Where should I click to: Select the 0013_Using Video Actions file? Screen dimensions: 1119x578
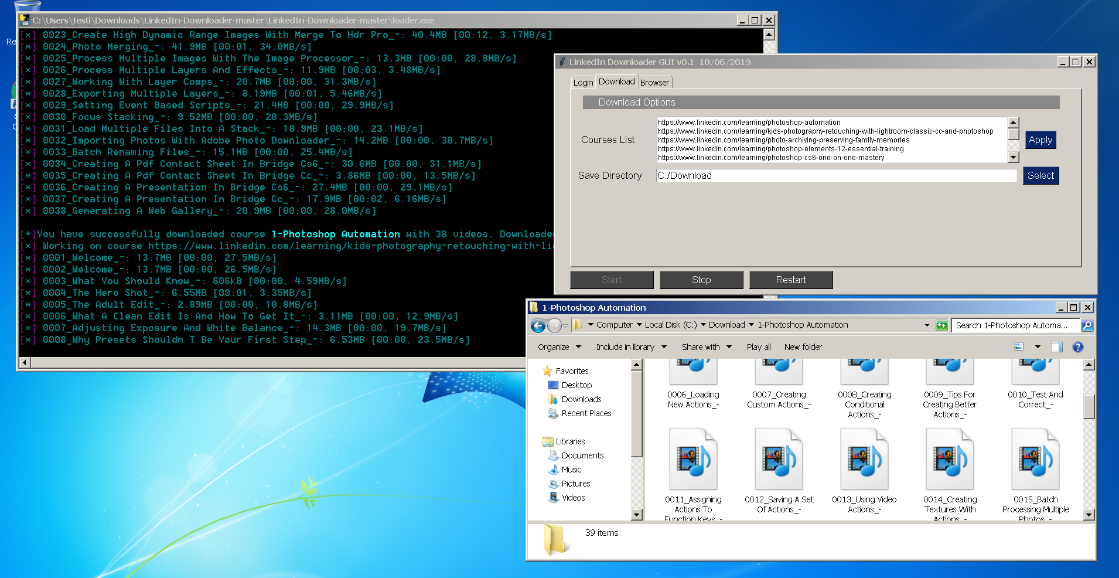(864, 472)
